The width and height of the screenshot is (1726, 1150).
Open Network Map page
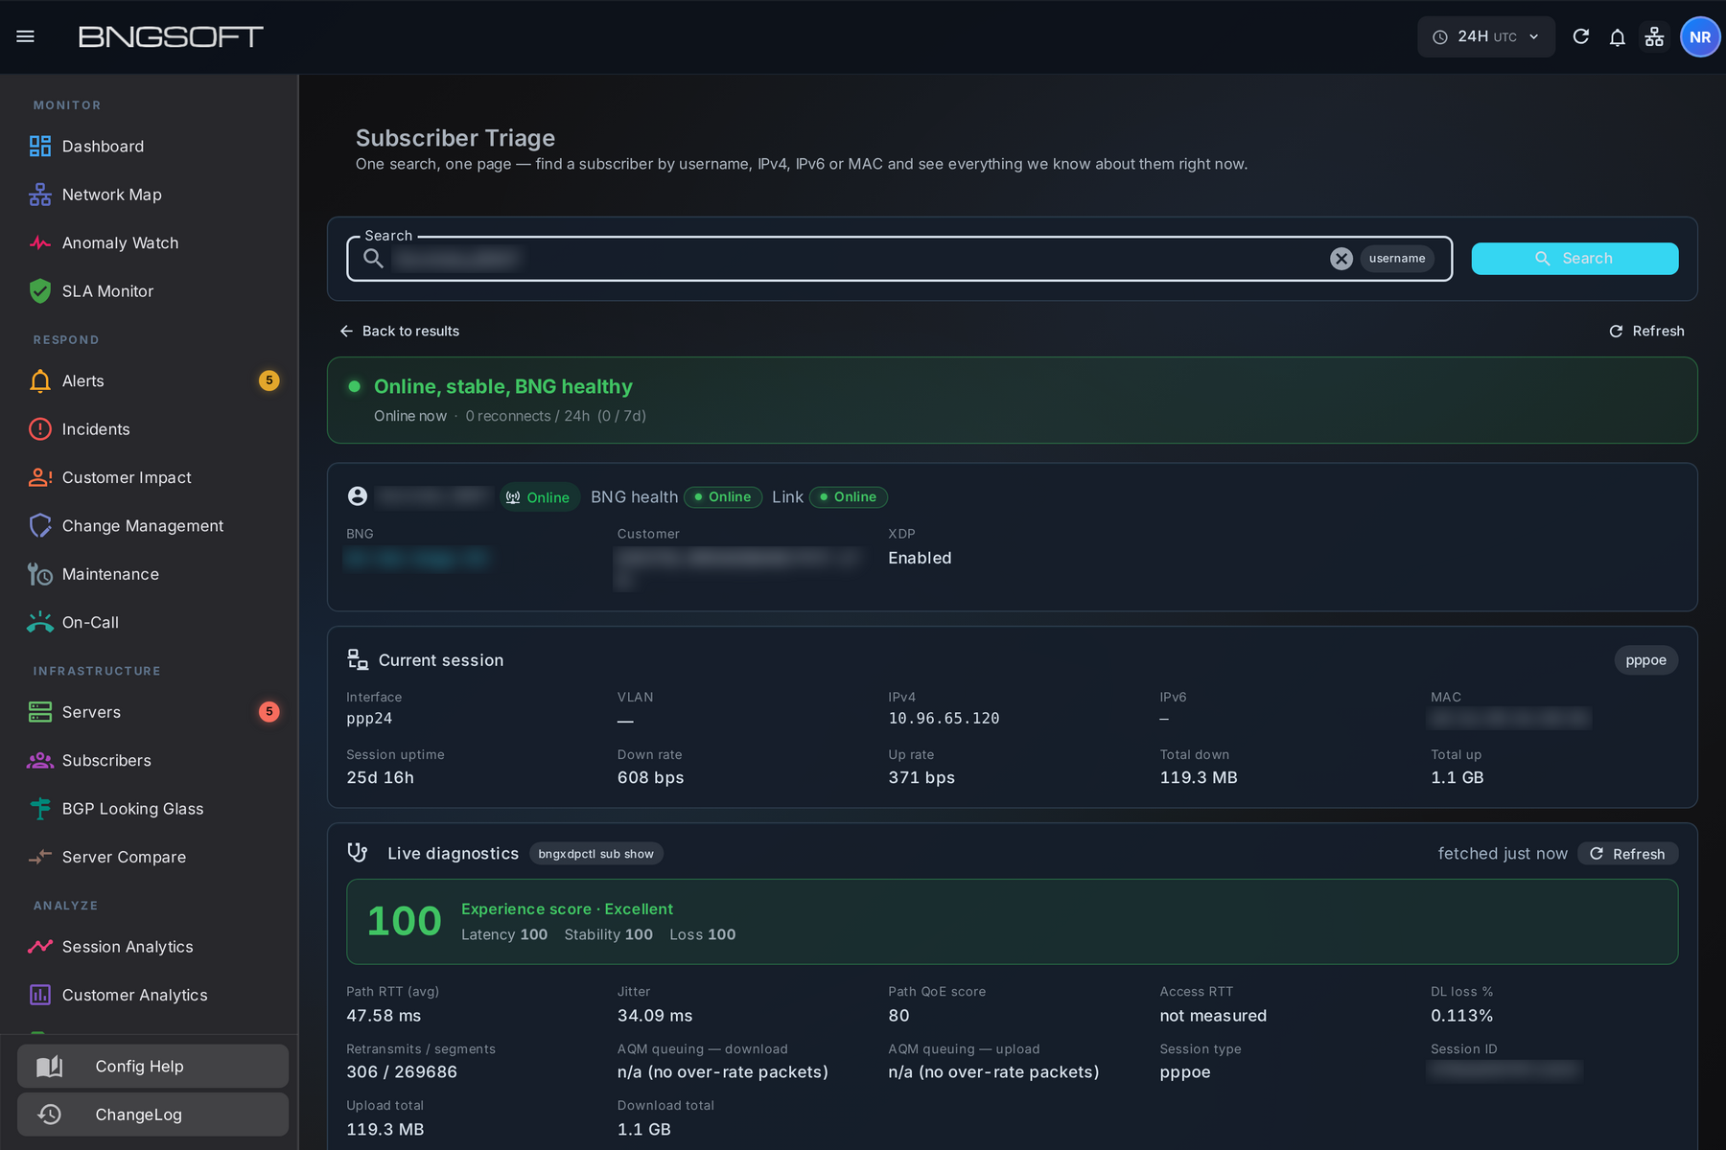(x=150, y=195)
